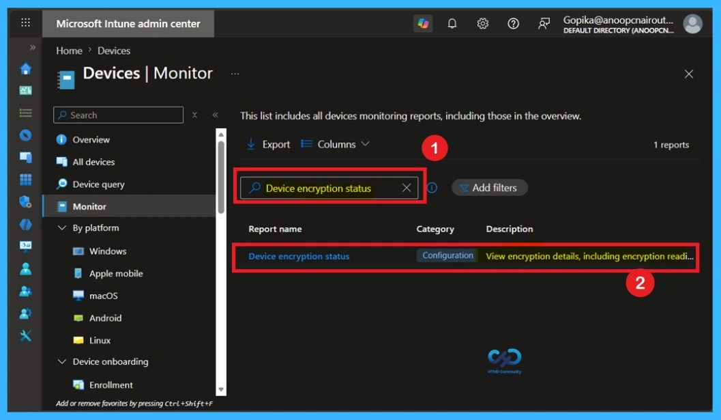Sort by Category column header

coord(435,229)
